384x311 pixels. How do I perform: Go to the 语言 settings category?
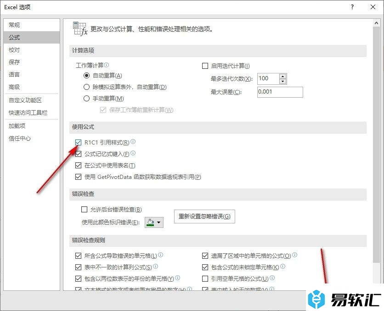(32, 75)
